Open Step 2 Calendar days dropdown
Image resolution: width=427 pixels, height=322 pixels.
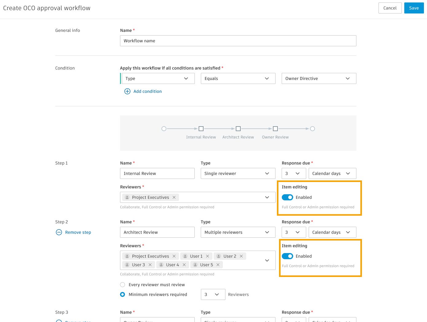[x=332, y=232]
